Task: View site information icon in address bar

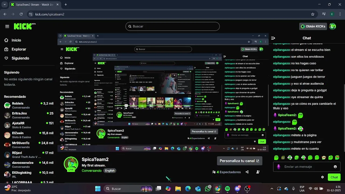Action: [x=30, y=14]
